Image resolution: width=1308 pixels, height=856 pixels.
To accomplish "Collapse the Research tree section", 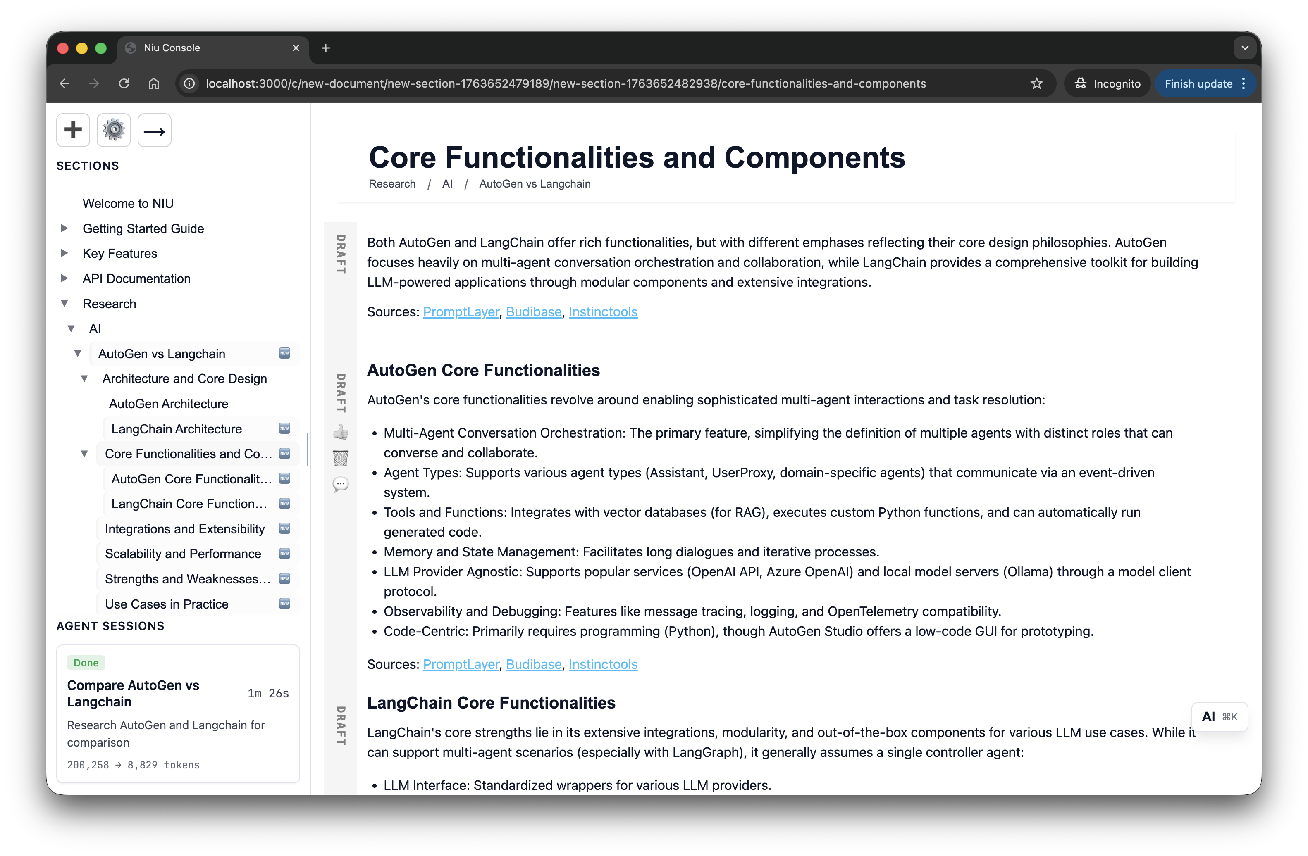I will [x=64, y=304].
